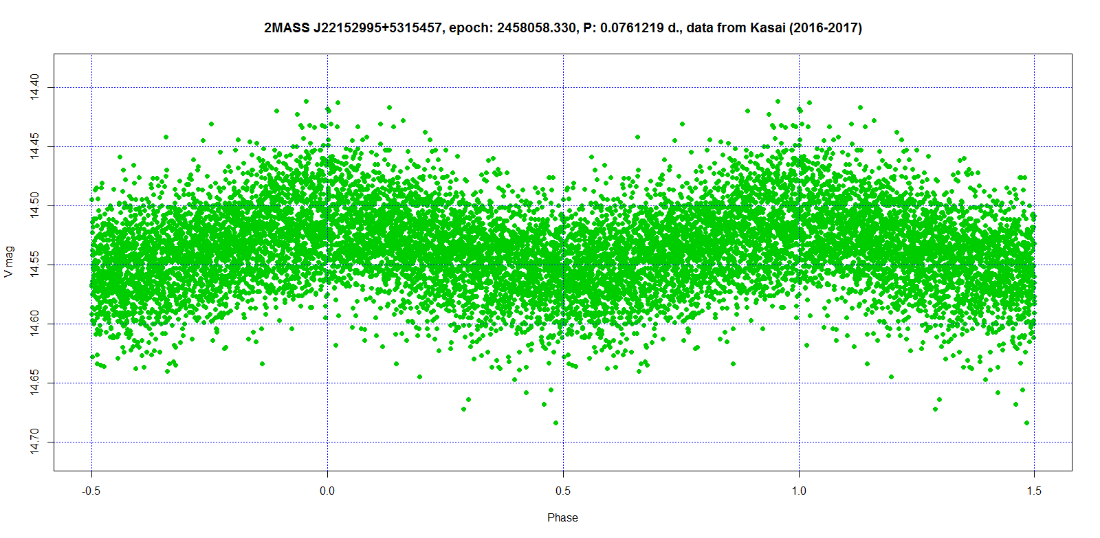Click the 14.60 y-axis tick label
The image size is (1100, 538).
click(35, 324)
